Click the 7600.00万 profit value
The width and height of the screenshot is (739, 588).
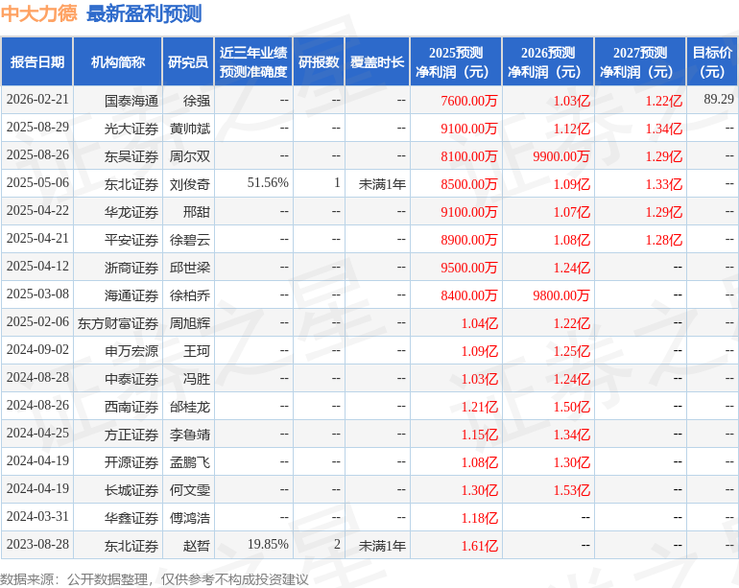pyautogui.click(x=469, y=101)
